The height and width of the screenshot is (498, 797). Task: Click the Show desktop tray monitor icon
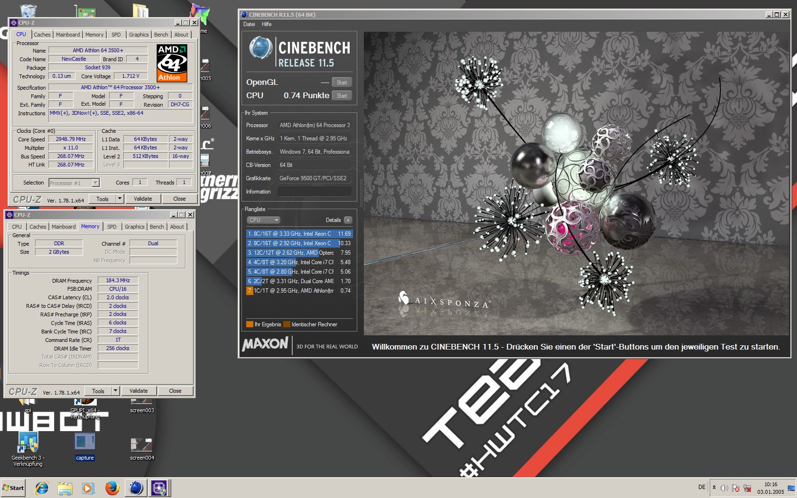(x=791, y=488)
